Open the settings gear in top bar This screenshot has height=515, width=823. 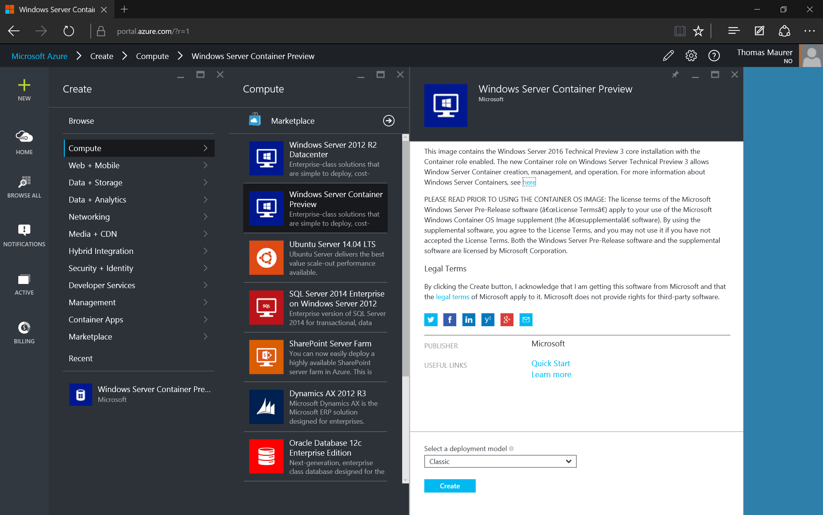691,56
